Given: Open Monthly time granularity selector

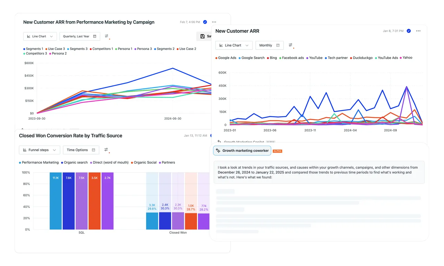Looking at the screenshot, I should tap(270, 45).
